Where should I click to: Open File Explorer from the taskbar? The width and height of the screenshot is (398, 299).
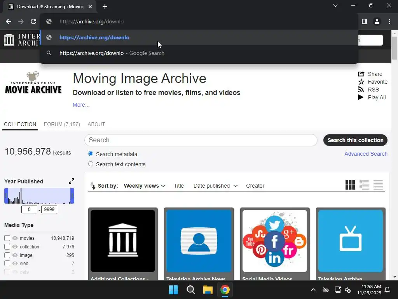(208, 290)
